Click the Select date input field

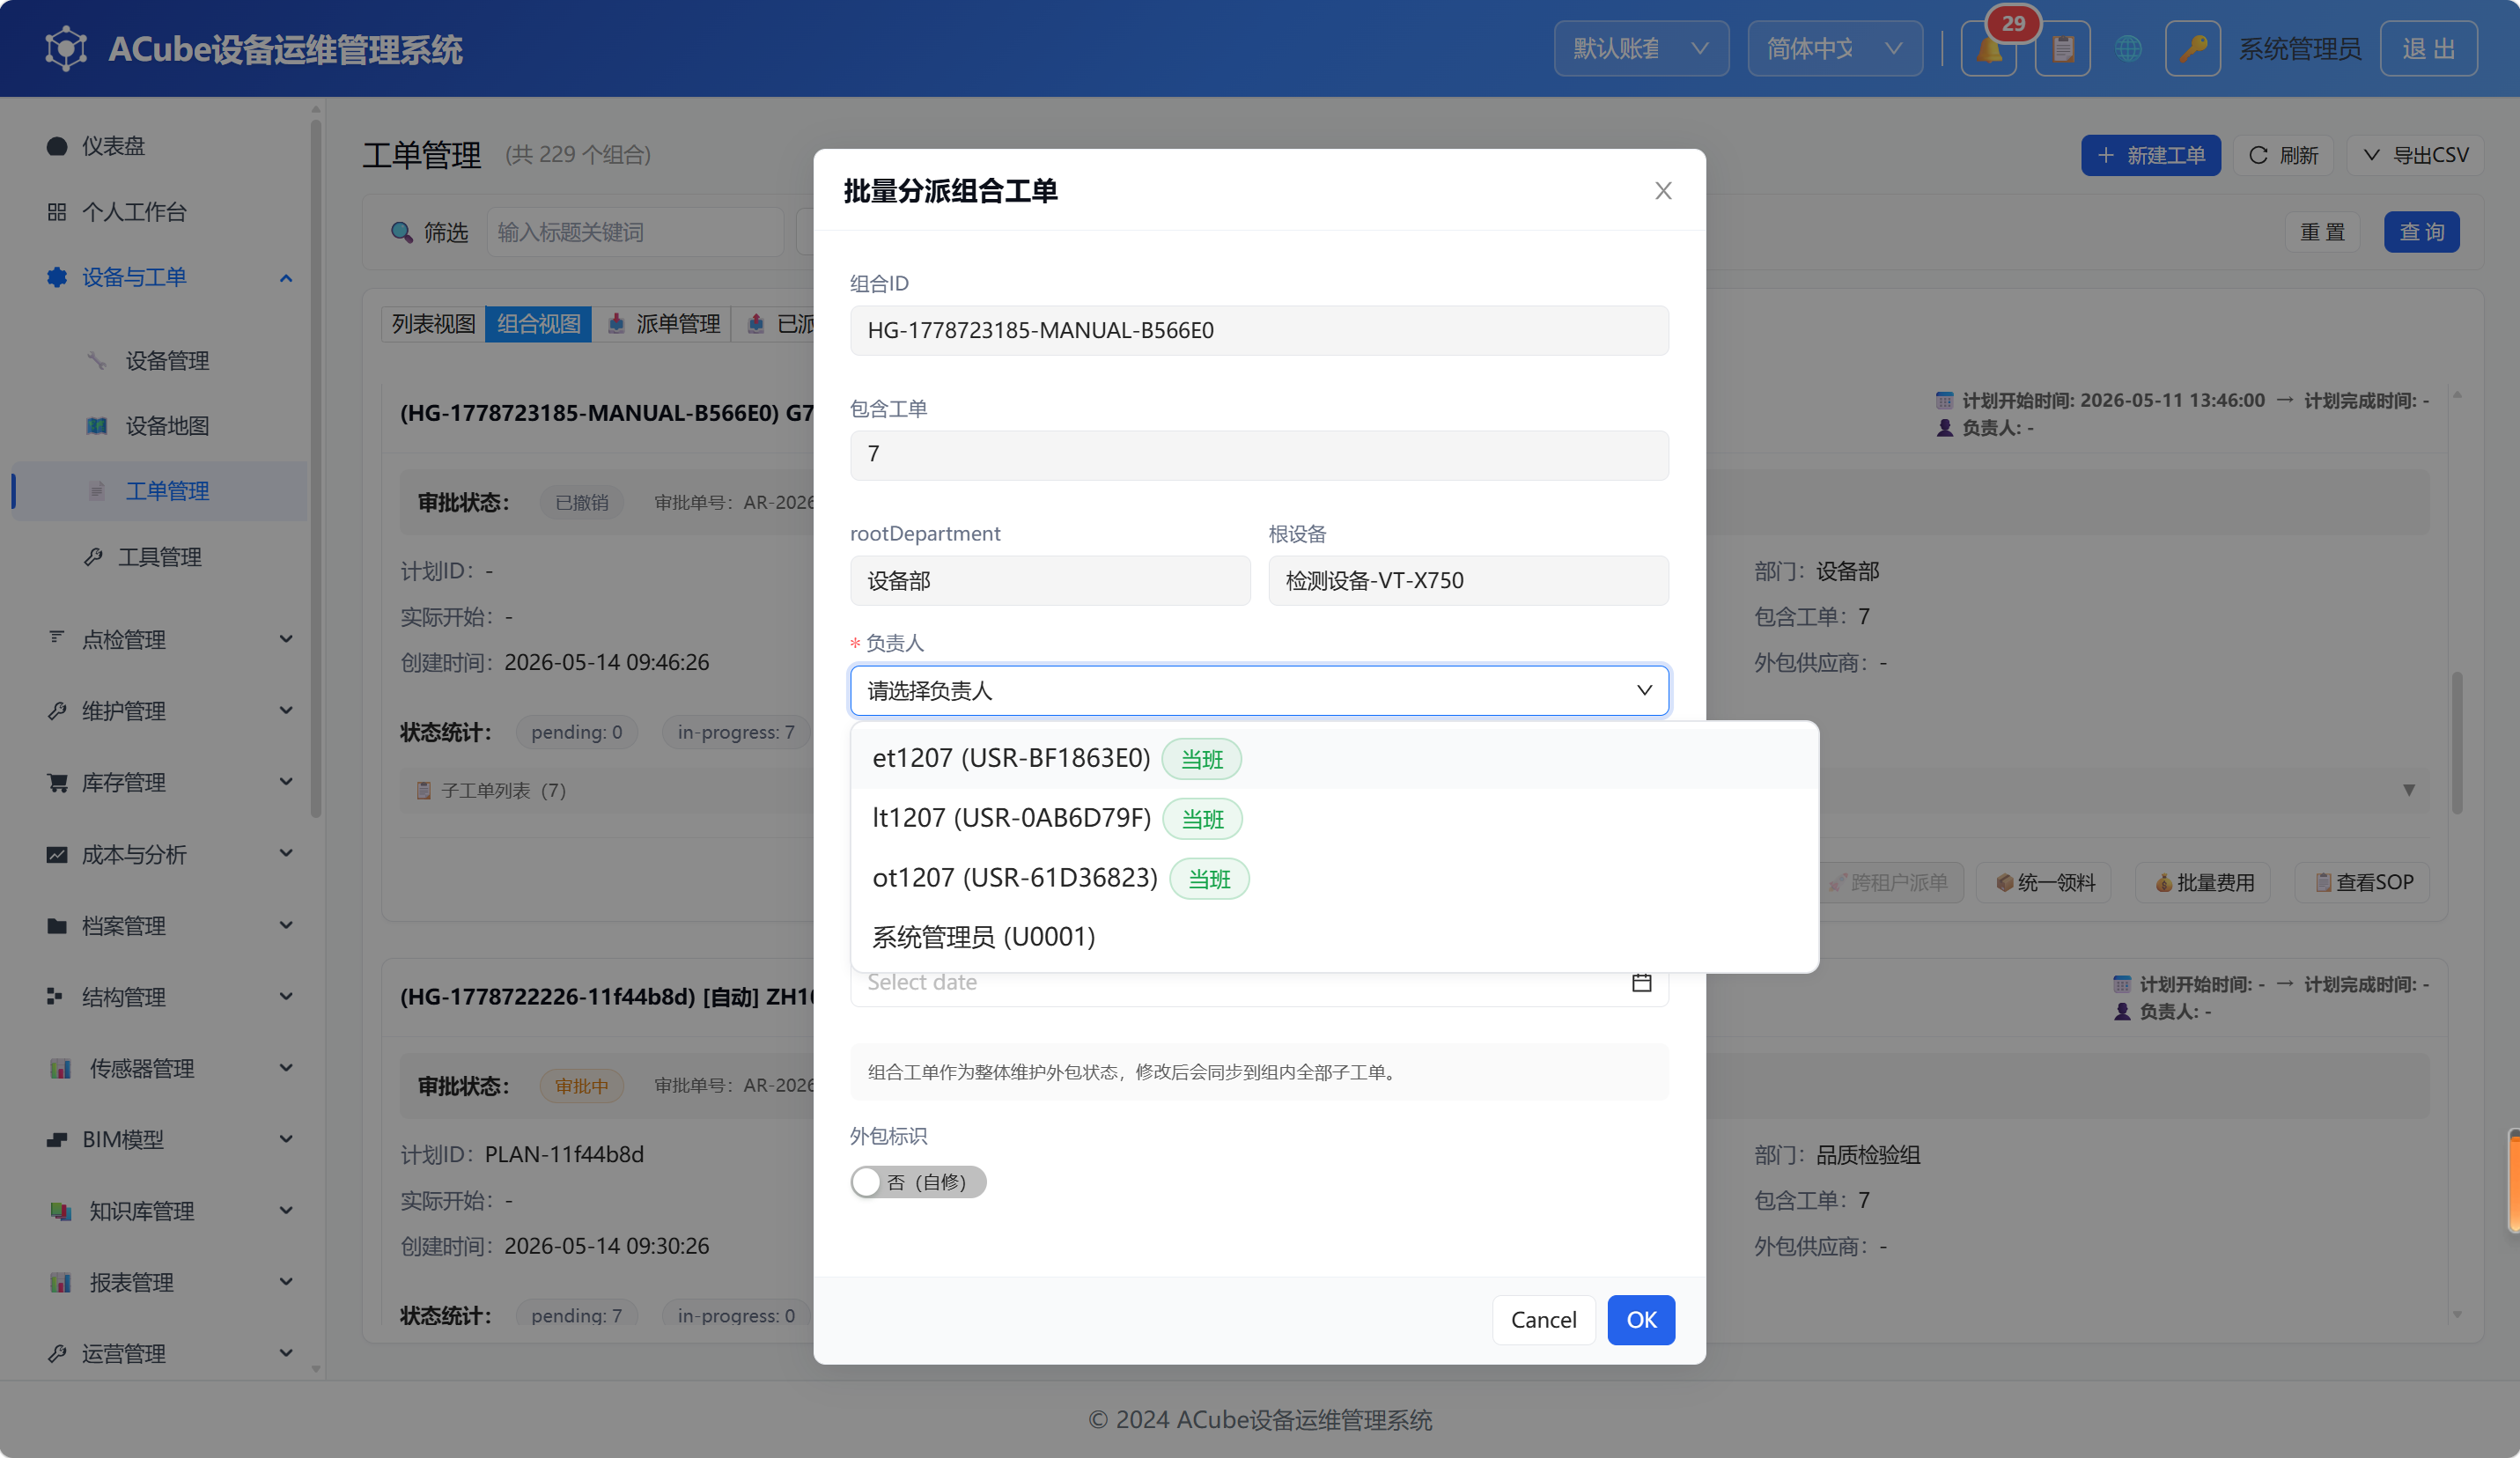pyautogui.click(x=1259, y=982)
